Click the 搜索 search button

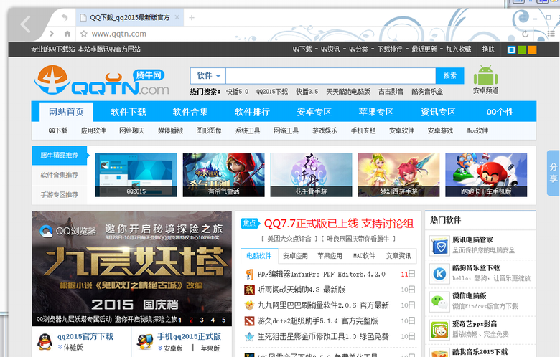click(450, 75)
